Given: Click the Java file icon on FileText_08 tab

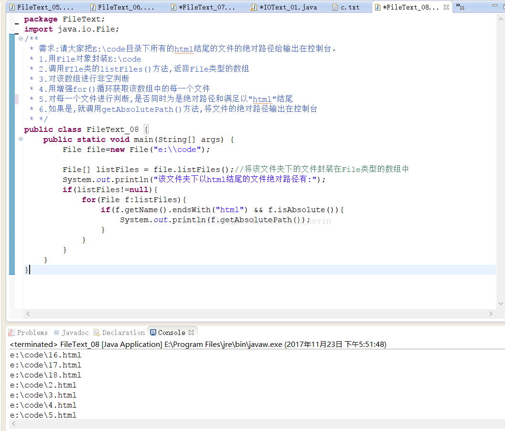Looking at the screenshot, I should pos(378,7).
